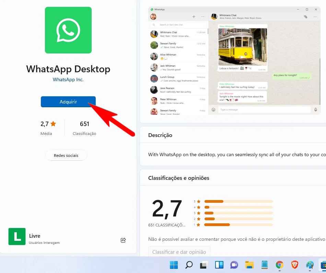Click the 2 star rating bar
Image resolution: width=326 pixels, height=273 pixels.
[238, 219]
